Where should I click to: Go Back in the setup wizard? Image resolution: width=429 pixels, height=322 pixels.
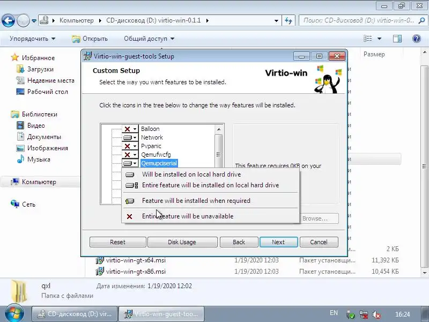pyautogui.click(x=239, y=242)
